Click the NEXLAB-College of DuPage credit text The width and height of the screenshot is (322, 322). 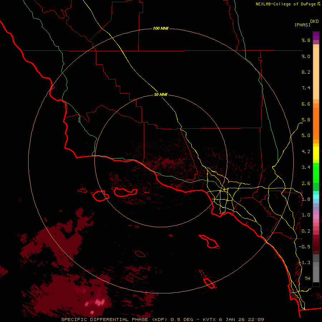click(x=286, y=4)
